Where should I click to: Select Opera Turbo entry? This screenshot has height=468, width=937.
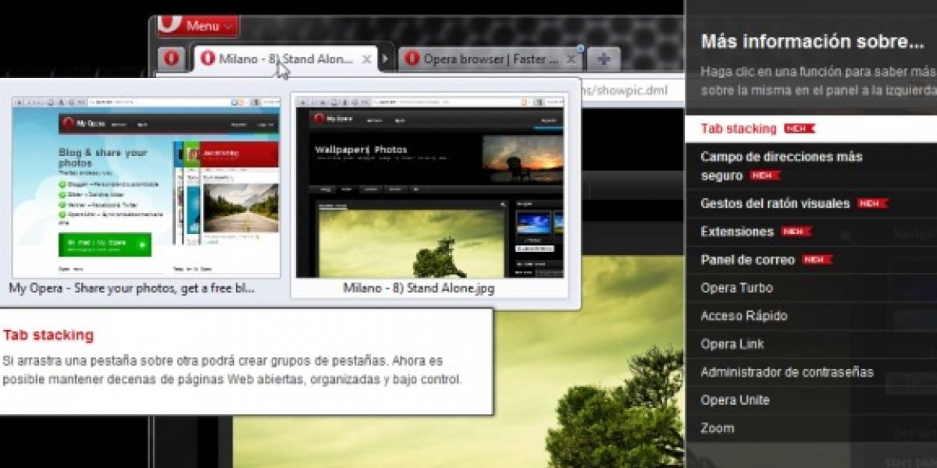pyautogui.click(x=811, y=288)
